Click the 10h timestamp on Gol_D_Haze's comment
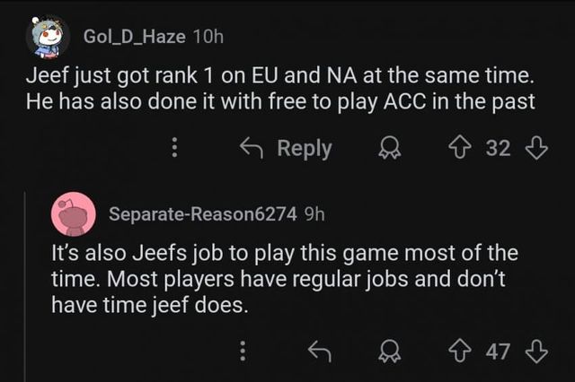The height and width of the screenshot is (382, 575). click(x=208, y=36)
